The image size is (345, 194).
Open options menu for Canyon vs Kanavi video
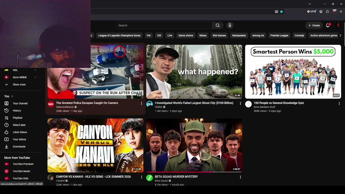pos(142,177)
